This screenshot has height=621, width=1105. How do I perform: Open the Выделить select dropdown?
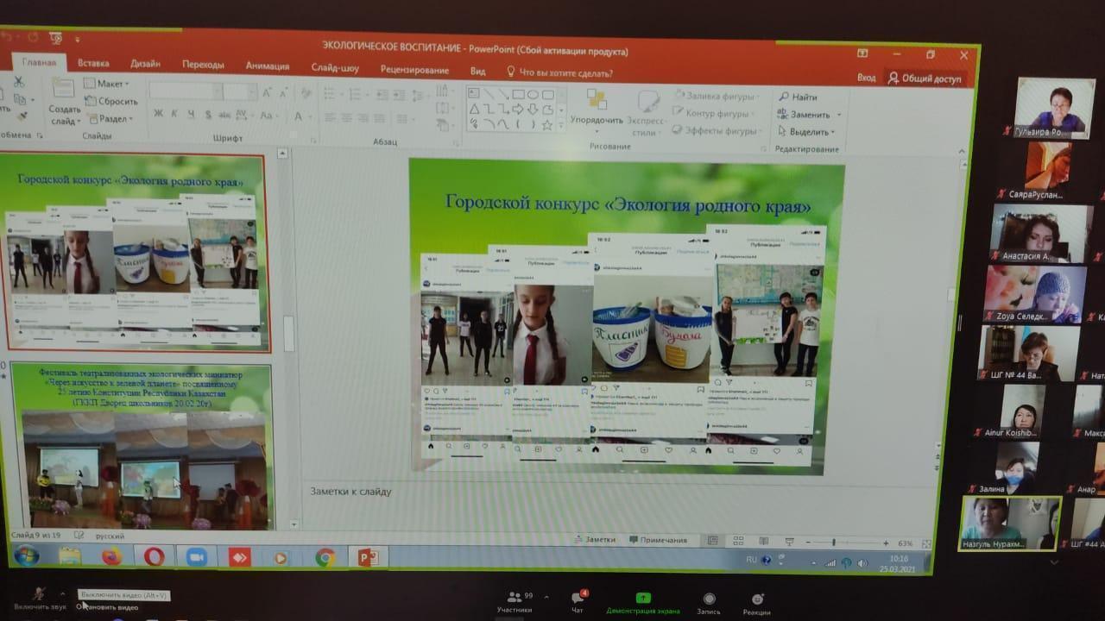pos(806,132)
